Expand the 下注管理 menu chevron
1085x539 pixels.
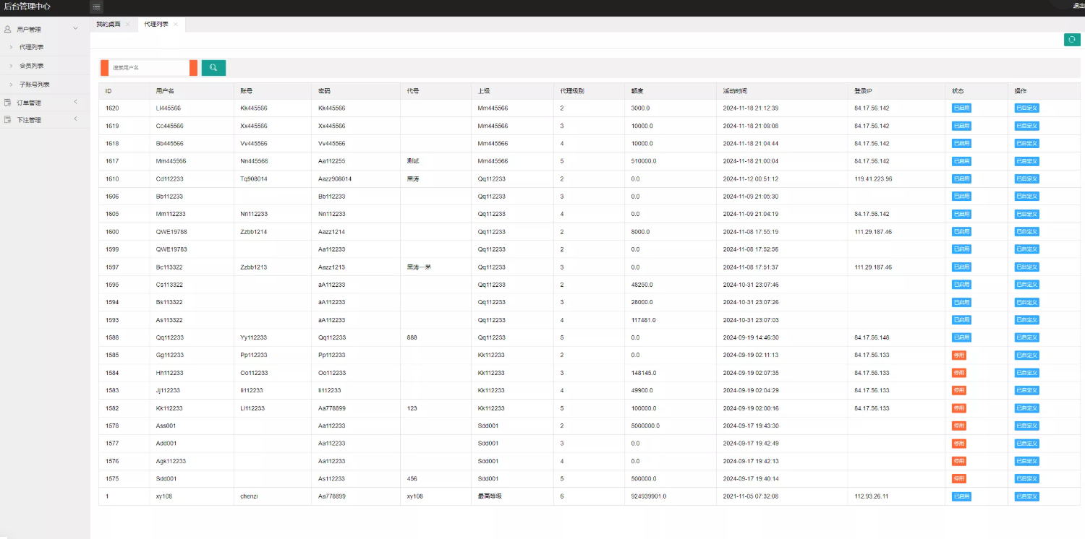tap(76, 119)
